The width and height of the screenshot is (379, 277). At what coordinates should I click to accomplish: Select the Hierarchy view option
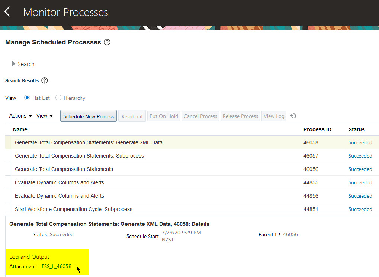[58, 98]
